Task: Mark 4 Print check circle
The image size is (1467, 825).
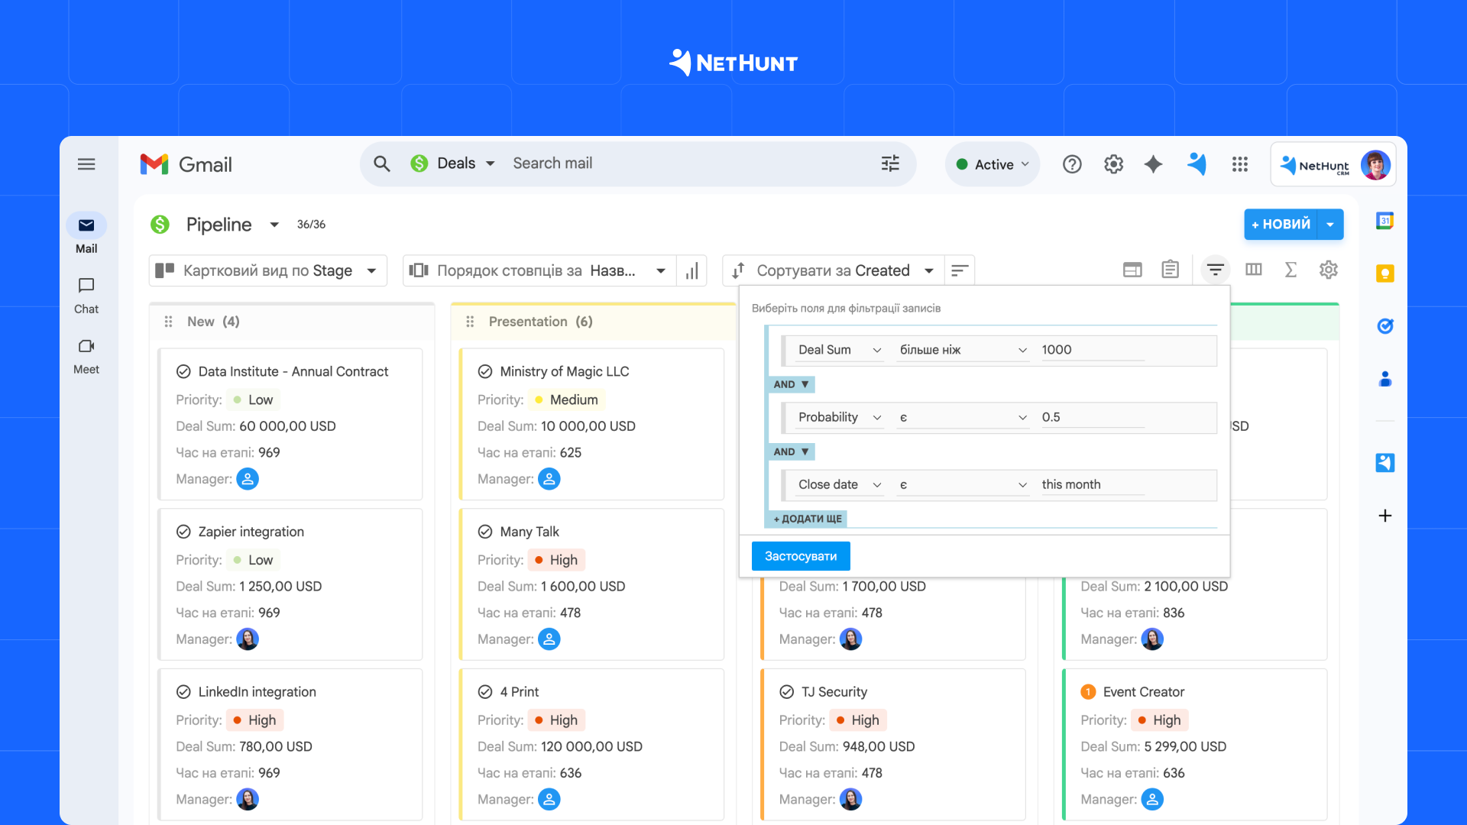Action: [485, 692]
